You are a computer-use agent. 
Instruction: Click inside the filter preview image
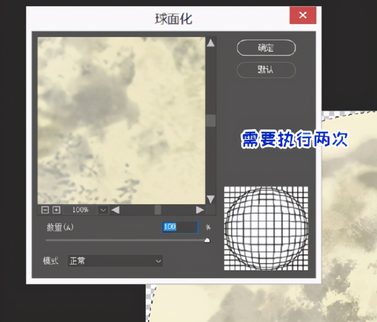click(121, 120)
